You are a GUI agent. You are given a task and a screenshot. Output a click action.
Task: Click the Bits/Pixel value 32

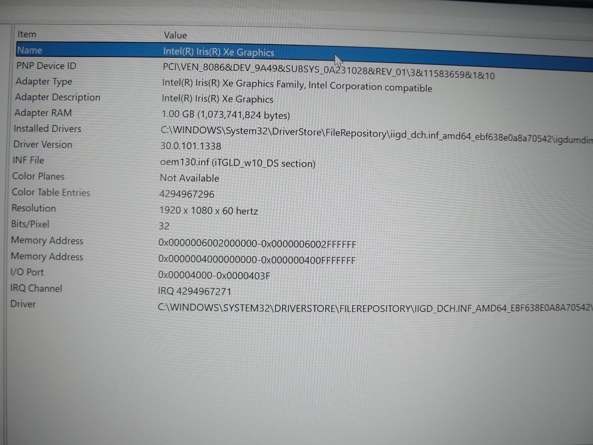[164, 226]
